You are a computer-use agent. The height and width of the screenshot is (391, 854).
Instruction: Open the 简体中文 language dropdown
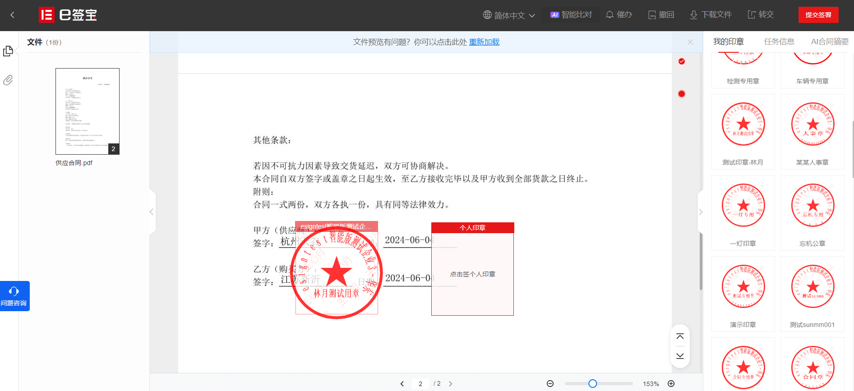coord(509,15)
